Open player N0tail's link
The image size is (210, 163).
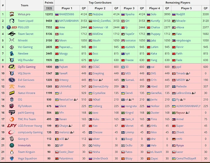click(96, 99)
